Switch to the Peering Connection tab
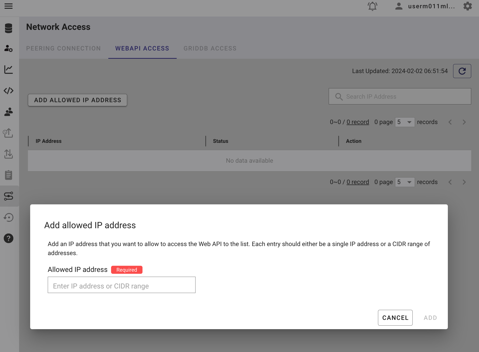 point(63,48)
